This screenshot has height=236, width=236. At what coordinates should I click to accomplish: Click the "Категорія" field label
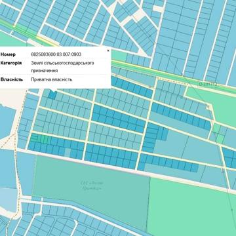[x=11, y=63]
